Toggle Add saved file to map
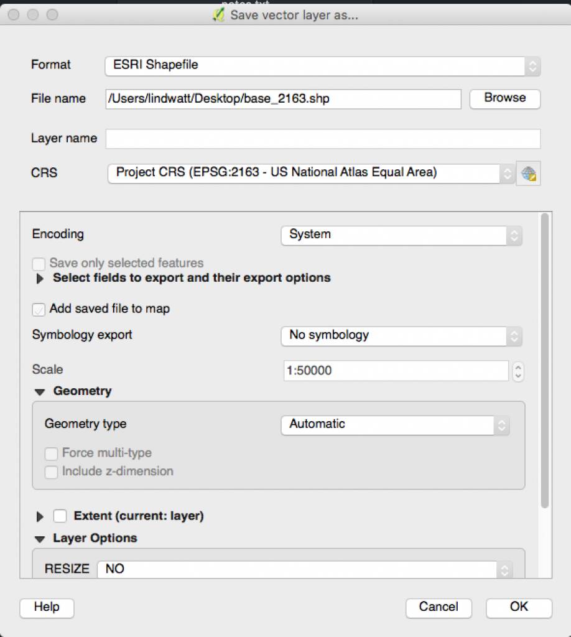The image size is (571, 637). 39,310
